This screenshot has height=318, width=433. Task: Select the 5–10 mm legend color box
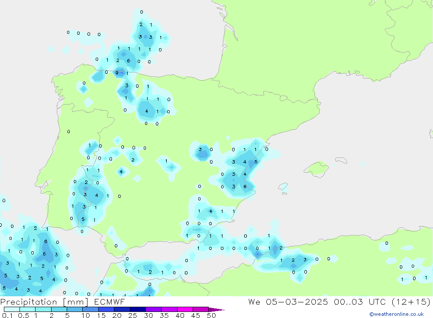click(x=75, y=309)
